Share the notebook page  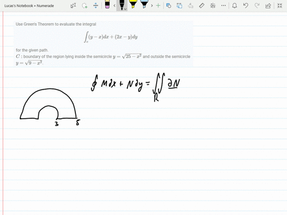268,5
